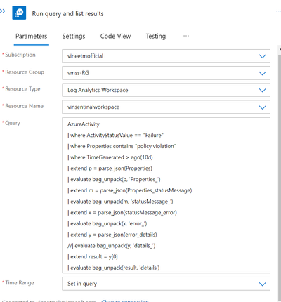This screenshot has height=302, width=281.
Task: Click the Subscription chevron arrow
Action: tap(262, 56)
